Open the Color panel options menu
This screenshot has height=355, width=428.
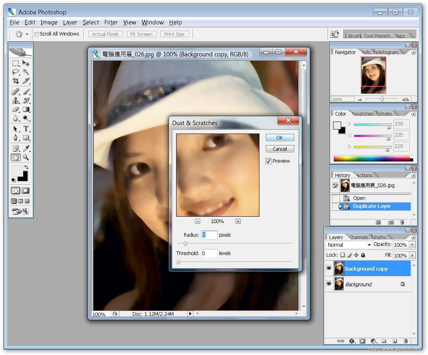(414, 114)
